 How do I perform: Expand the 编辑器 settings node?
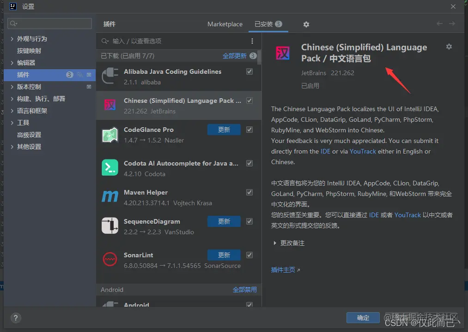click(12, 63)
